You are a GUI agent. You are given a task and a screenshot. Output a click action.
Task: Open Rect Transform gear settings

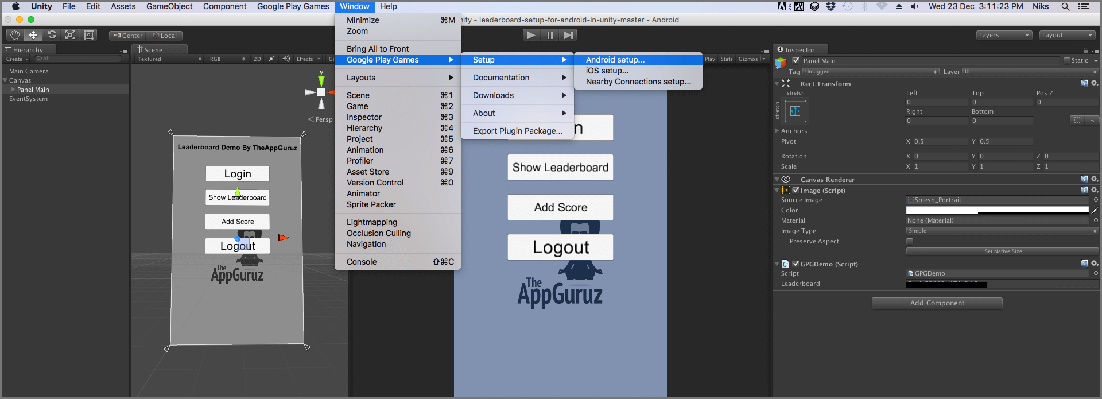[x=1095, y=83]
